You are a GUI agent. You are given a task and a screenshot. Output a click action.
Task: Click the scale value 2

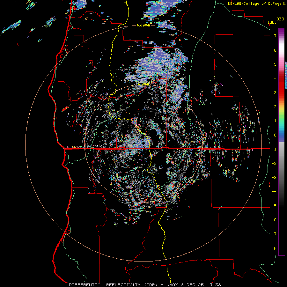click(275, 107)
